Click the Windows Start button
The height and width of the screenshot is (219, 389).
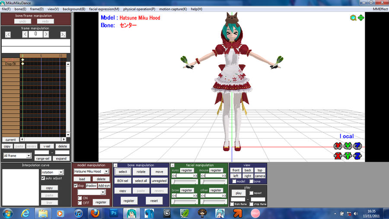click(x=7, y=213)
